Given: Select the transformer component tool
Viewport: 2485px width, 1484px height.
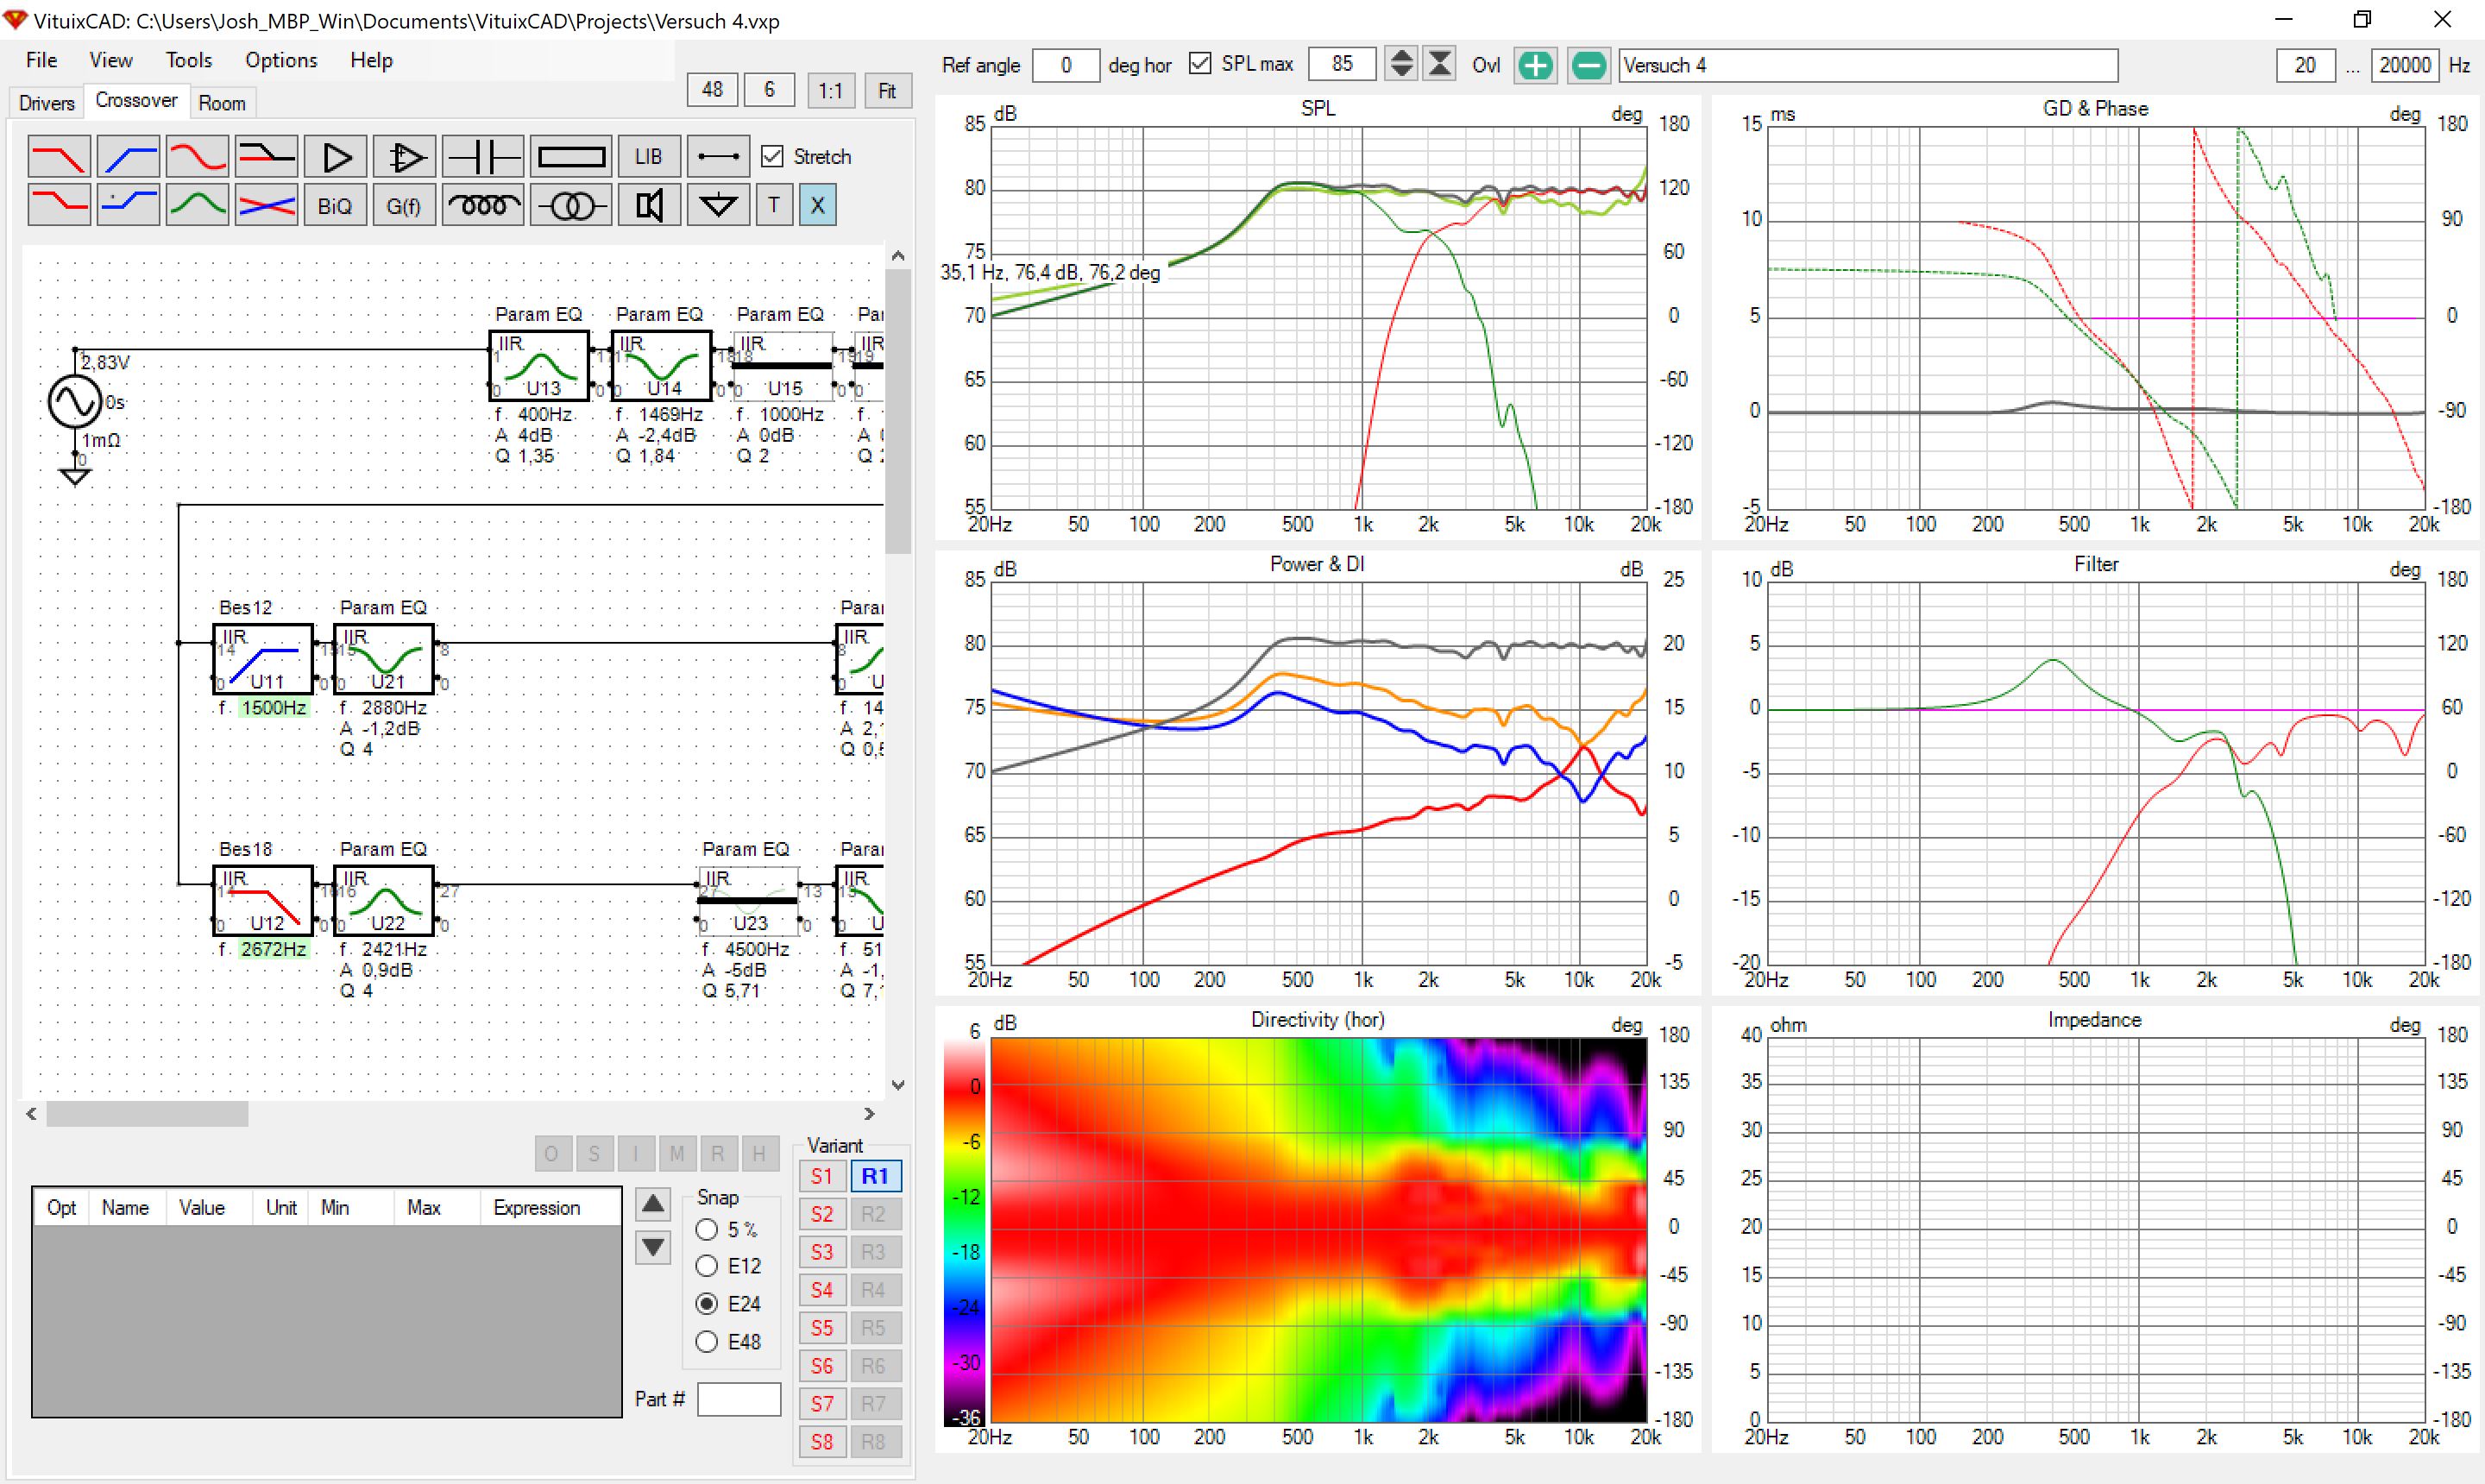Looking at the screenshot, I should pos(571,205).
